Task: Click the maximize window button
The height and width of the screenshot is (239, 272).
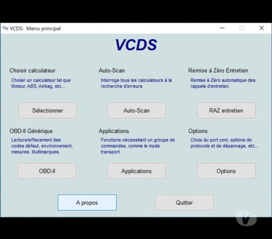Action: click(242, 28)
